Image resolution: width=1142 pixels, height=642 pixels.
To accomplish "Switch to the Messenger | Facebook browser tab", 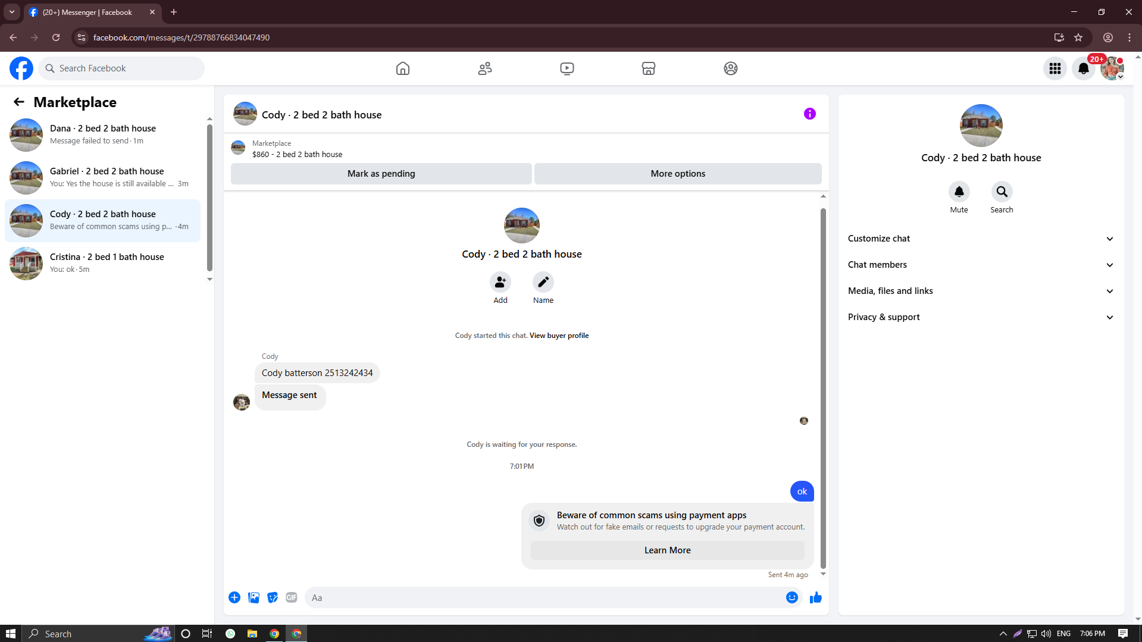I will tap(92, 12).
